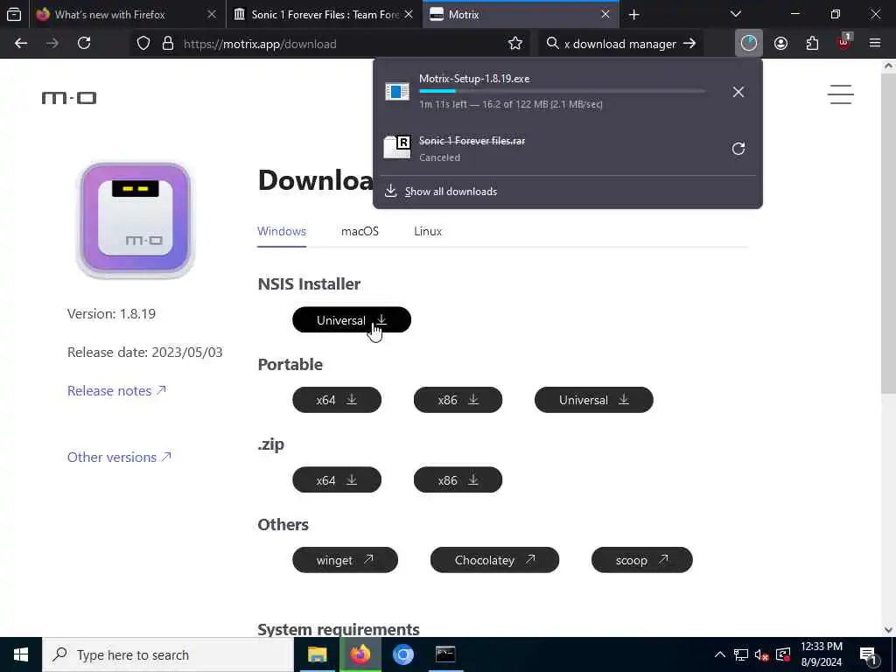Open tracking protection shield icon

pyautogui.click(x=143, y=44)
